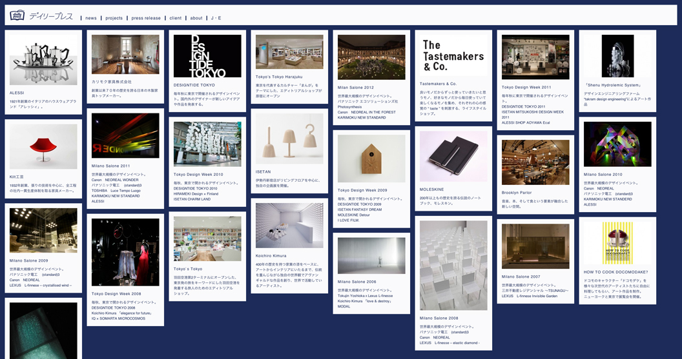Open the news menu item
The height and width of the screenshot is (359, 682).
click(90, 18)
